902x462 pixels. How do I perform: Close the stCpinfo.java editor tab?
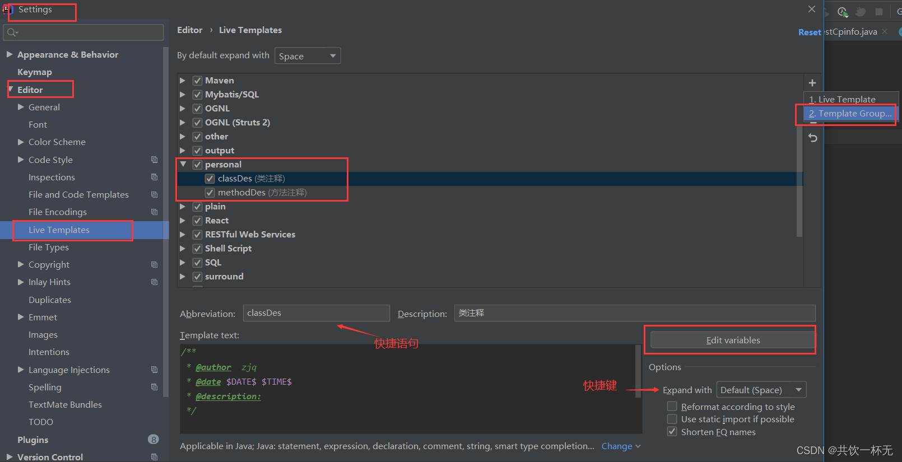tap(885, 31)
